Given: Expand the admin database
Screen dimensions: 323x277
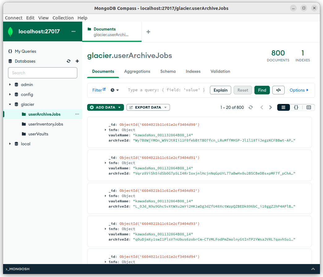Looking at the screenshot, I should (10, 85).
